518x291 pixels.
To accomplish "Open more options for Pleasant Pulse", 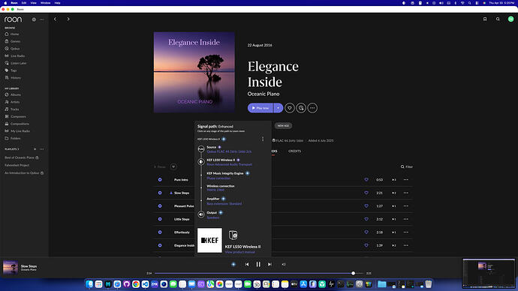I will [405, 206].
